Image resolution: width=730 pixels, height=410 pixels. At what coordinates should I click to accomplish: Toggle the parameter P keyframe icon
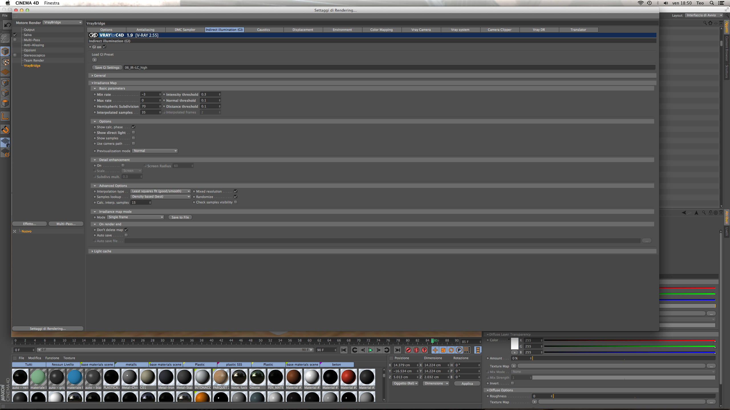[x=459, y=350]
